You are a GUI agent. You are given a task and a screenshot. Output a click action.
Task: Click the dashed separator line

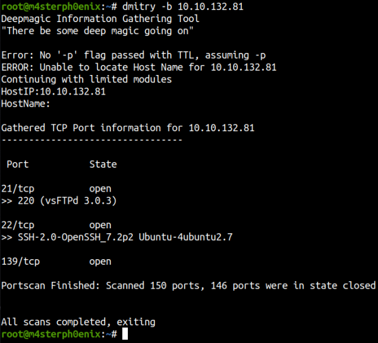pyautogui.click(x=91, y=139)
